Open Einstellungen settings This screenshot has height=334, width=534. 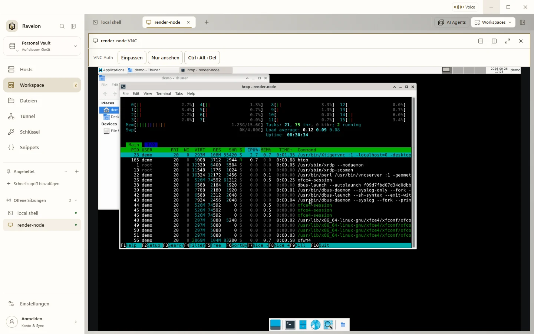[42, 304]
